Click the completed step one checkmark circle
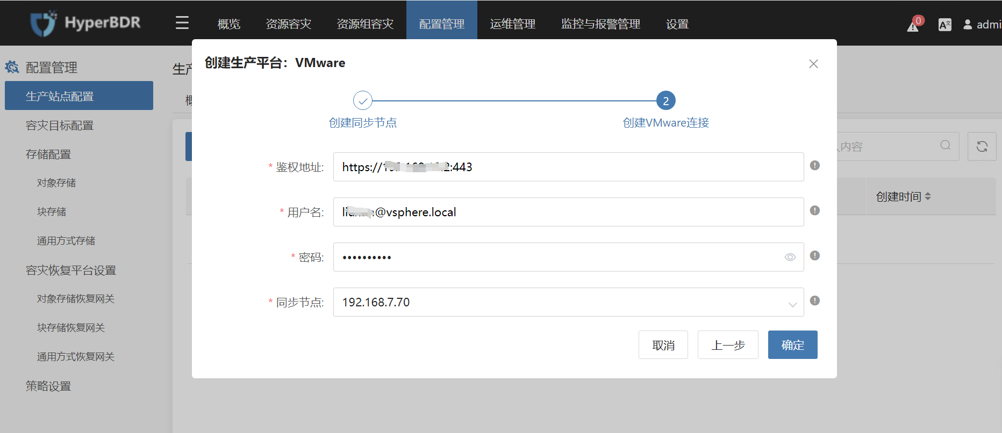1002x433 pixels. (363, 100)
